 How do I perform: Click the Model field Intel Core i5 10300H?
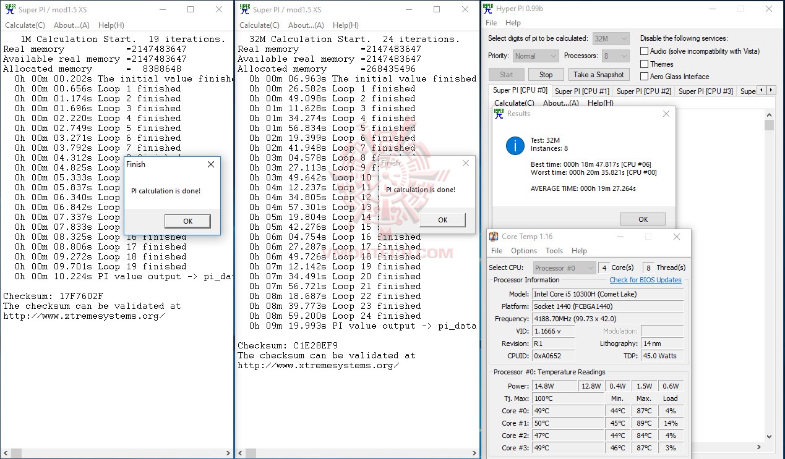pos(607,294)
